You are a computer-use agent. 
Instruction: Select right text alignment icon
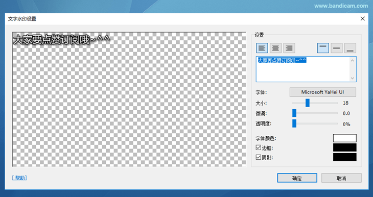point(289,48)
